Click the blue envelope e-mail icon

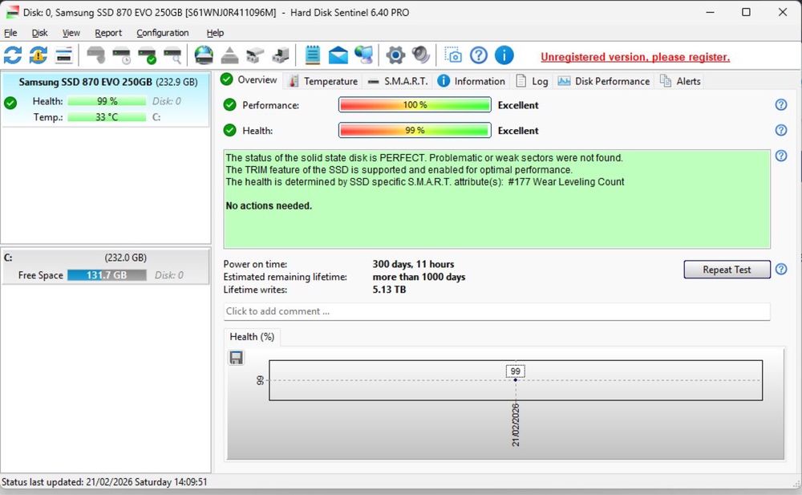click(338, 55)
